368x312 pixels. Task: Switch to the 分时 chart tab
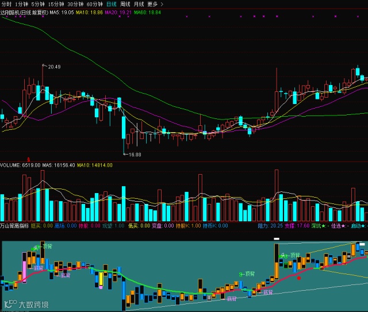tap(6, 4)
